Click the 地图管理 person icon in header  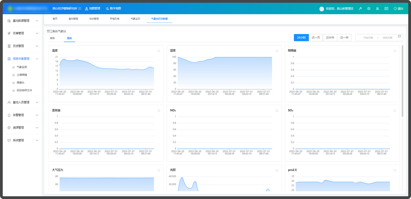point(86,9)
